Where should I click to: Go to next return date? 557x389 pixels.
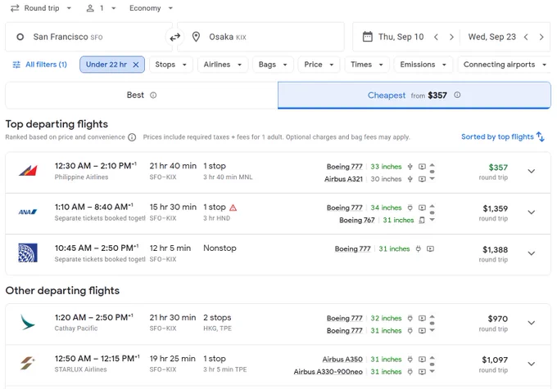pyautogui.click(x=541, y=37)
